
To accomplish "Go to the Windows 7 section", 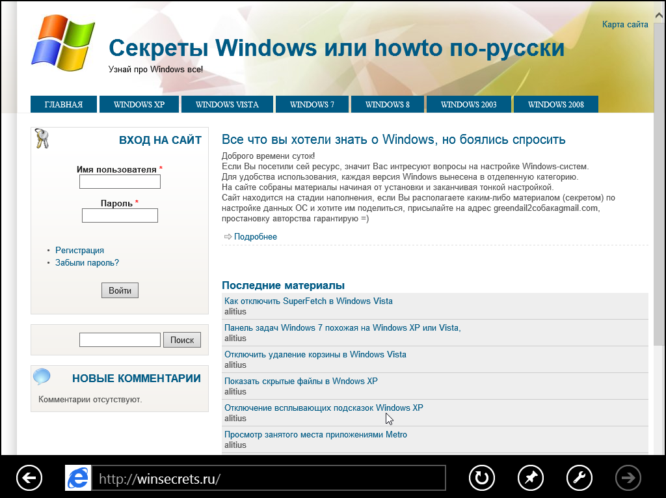I will tap(312, 104).
